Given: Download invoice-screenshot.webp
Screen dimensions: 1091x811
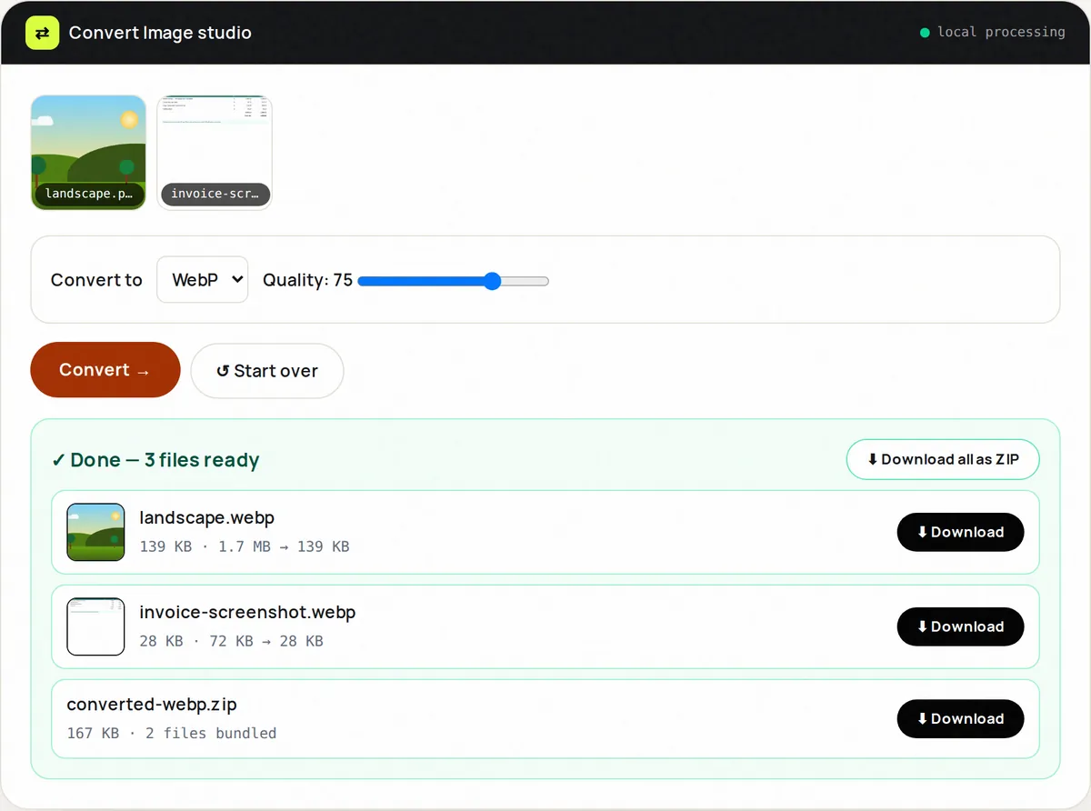Looking at the screenshot, I should (x=960, y=626).
